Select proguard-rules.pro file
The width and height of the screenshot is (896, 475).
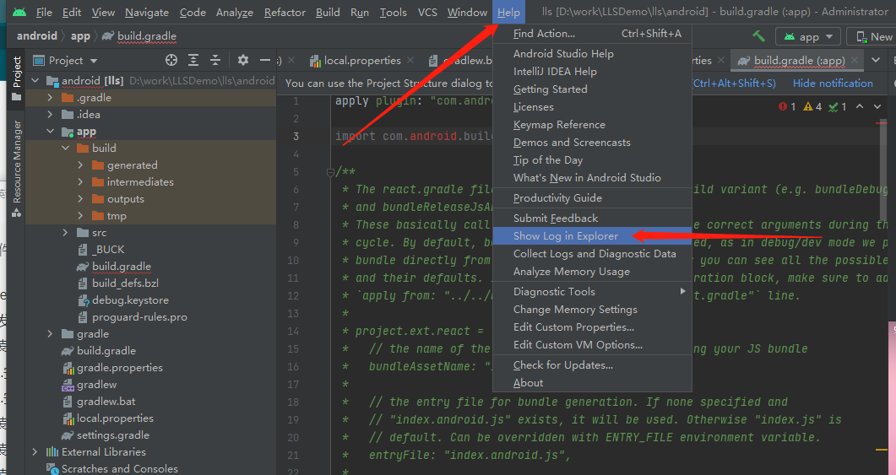click(139, 317)
